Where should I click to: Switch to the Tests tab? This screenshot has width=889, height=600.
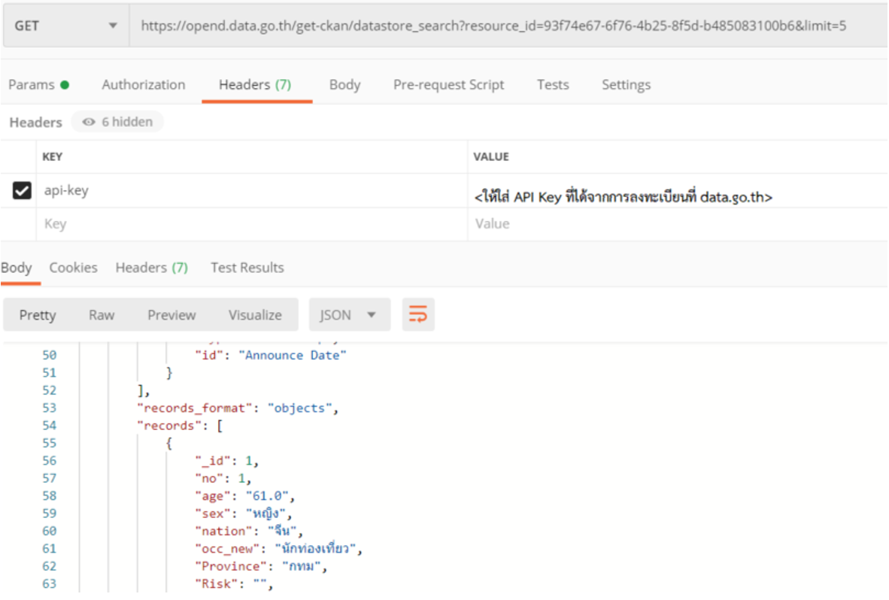coord(552,84)
